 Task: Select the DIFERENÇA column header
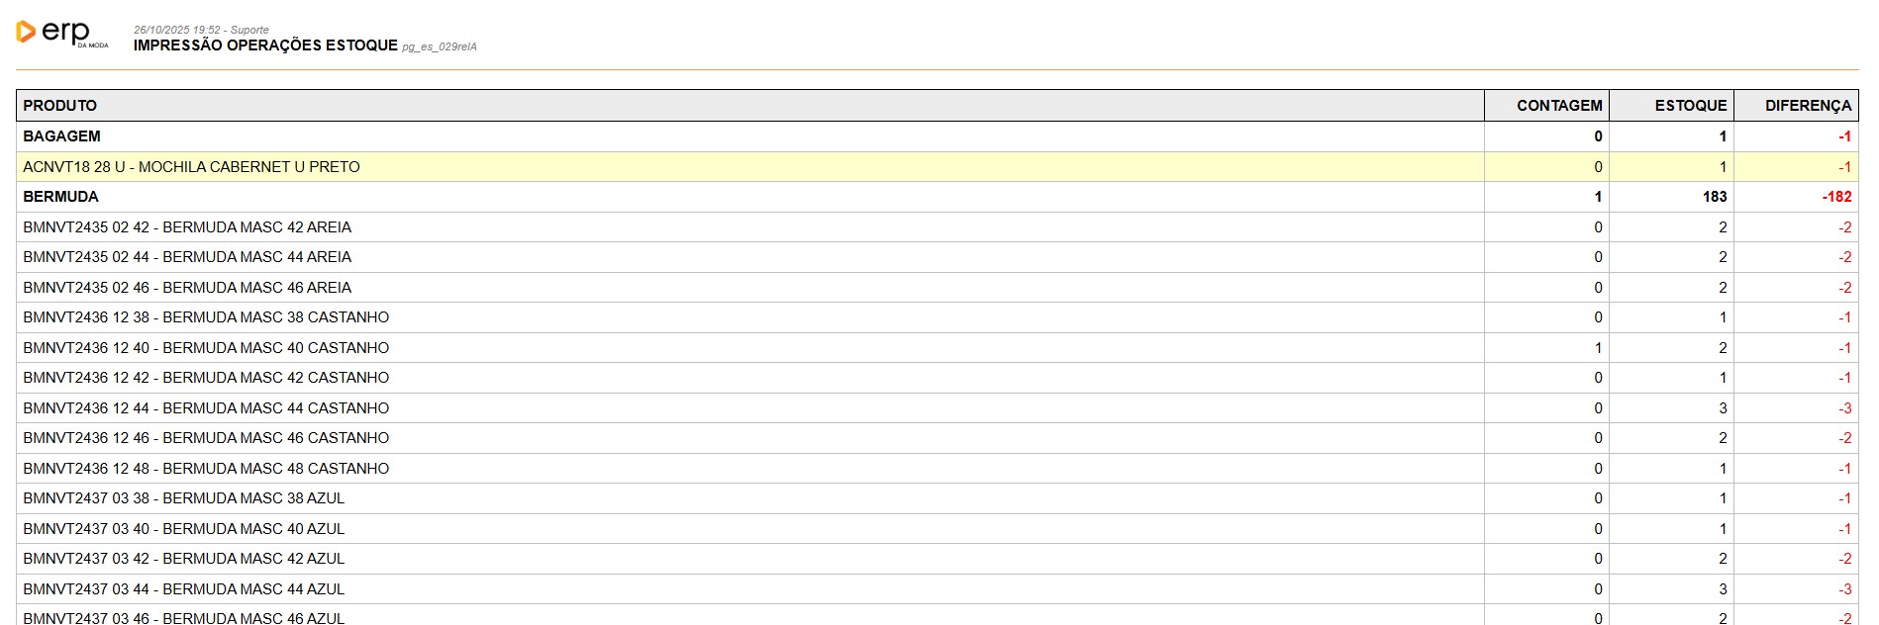[1807, 106]
